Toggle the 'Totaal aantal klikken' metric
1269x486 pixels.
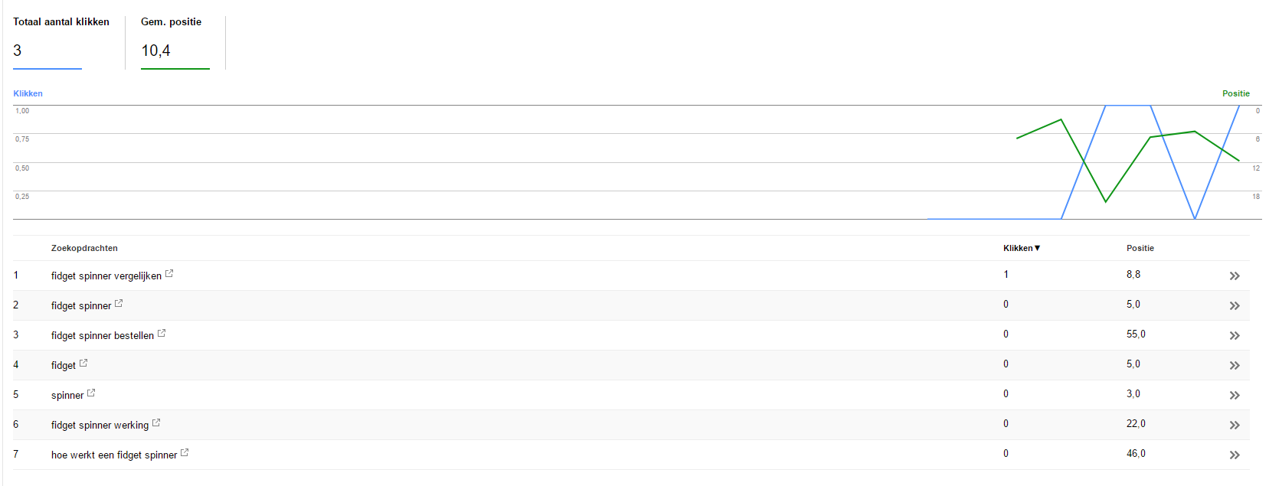pos(61,42)
